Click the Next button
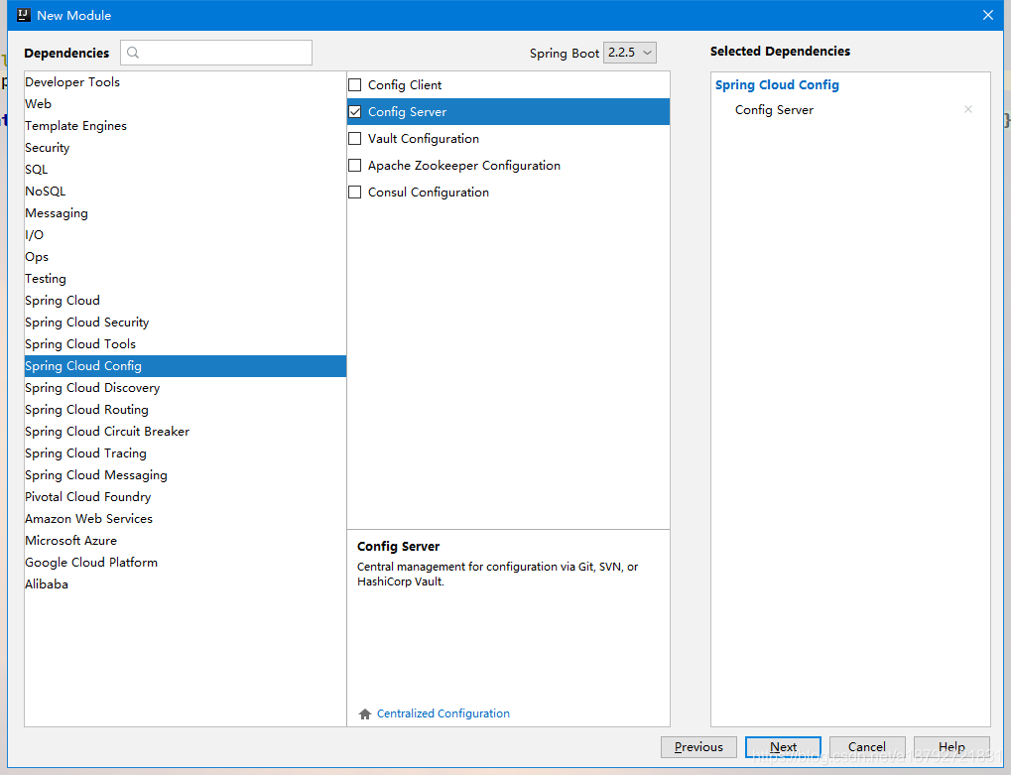 (x=783, y=747)
